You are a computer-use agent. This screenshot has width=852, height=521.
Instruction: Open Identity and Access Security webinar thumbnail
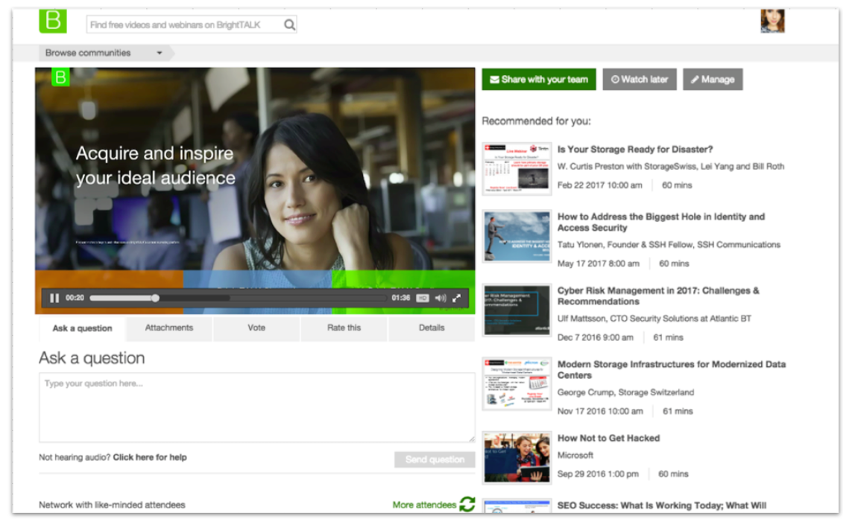click(x=517, y=236)
